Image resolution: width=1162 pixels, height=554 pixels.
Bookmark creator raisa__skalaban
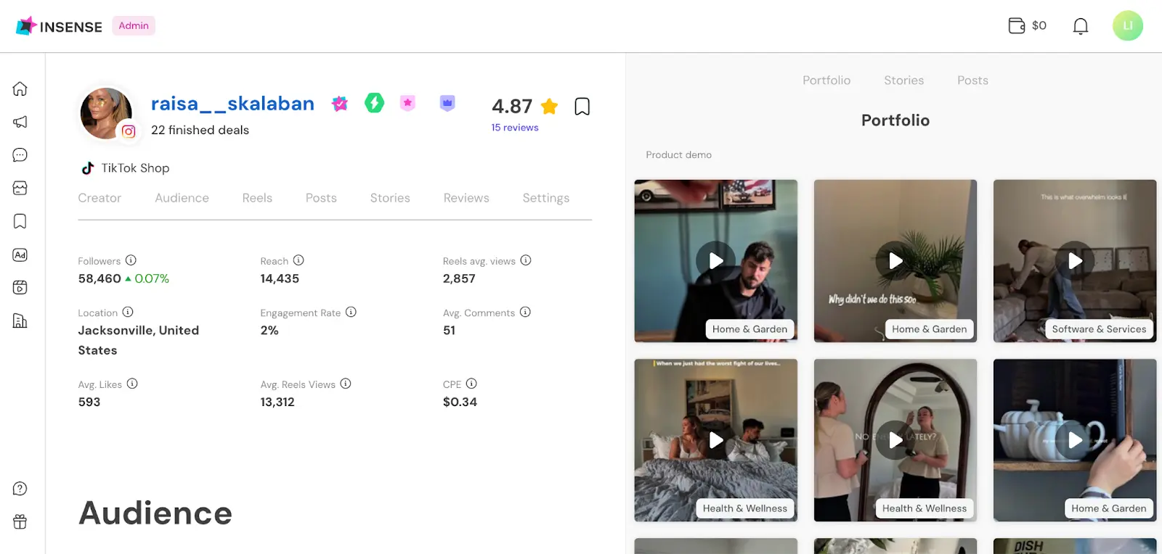[582, 107]
